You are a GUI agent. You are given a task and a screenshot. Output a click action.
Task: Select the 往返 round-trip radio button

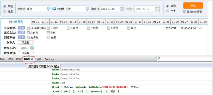click(5, 12)
